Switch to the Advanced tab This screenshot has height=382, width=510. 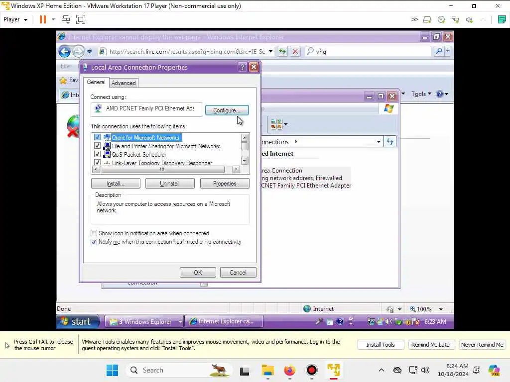point(124,83)
